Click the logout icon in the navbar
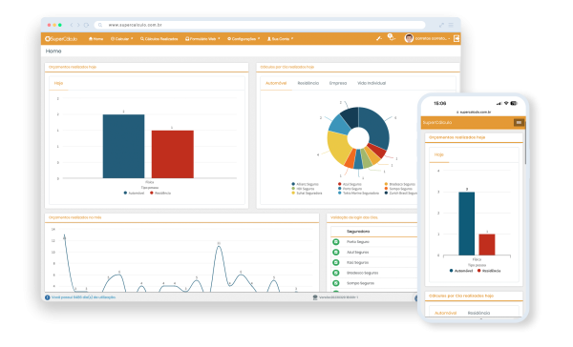Screen dimensions: 573x347 (x=456, y=38)
